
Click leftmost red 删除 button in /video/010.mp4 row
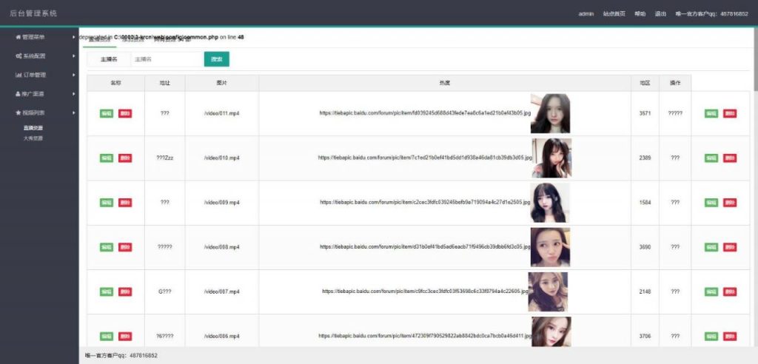pos(125,158)
